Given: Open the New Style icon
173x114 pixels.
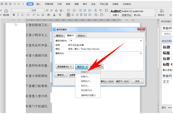Looking at the screenshot, I should pos(162,11).
